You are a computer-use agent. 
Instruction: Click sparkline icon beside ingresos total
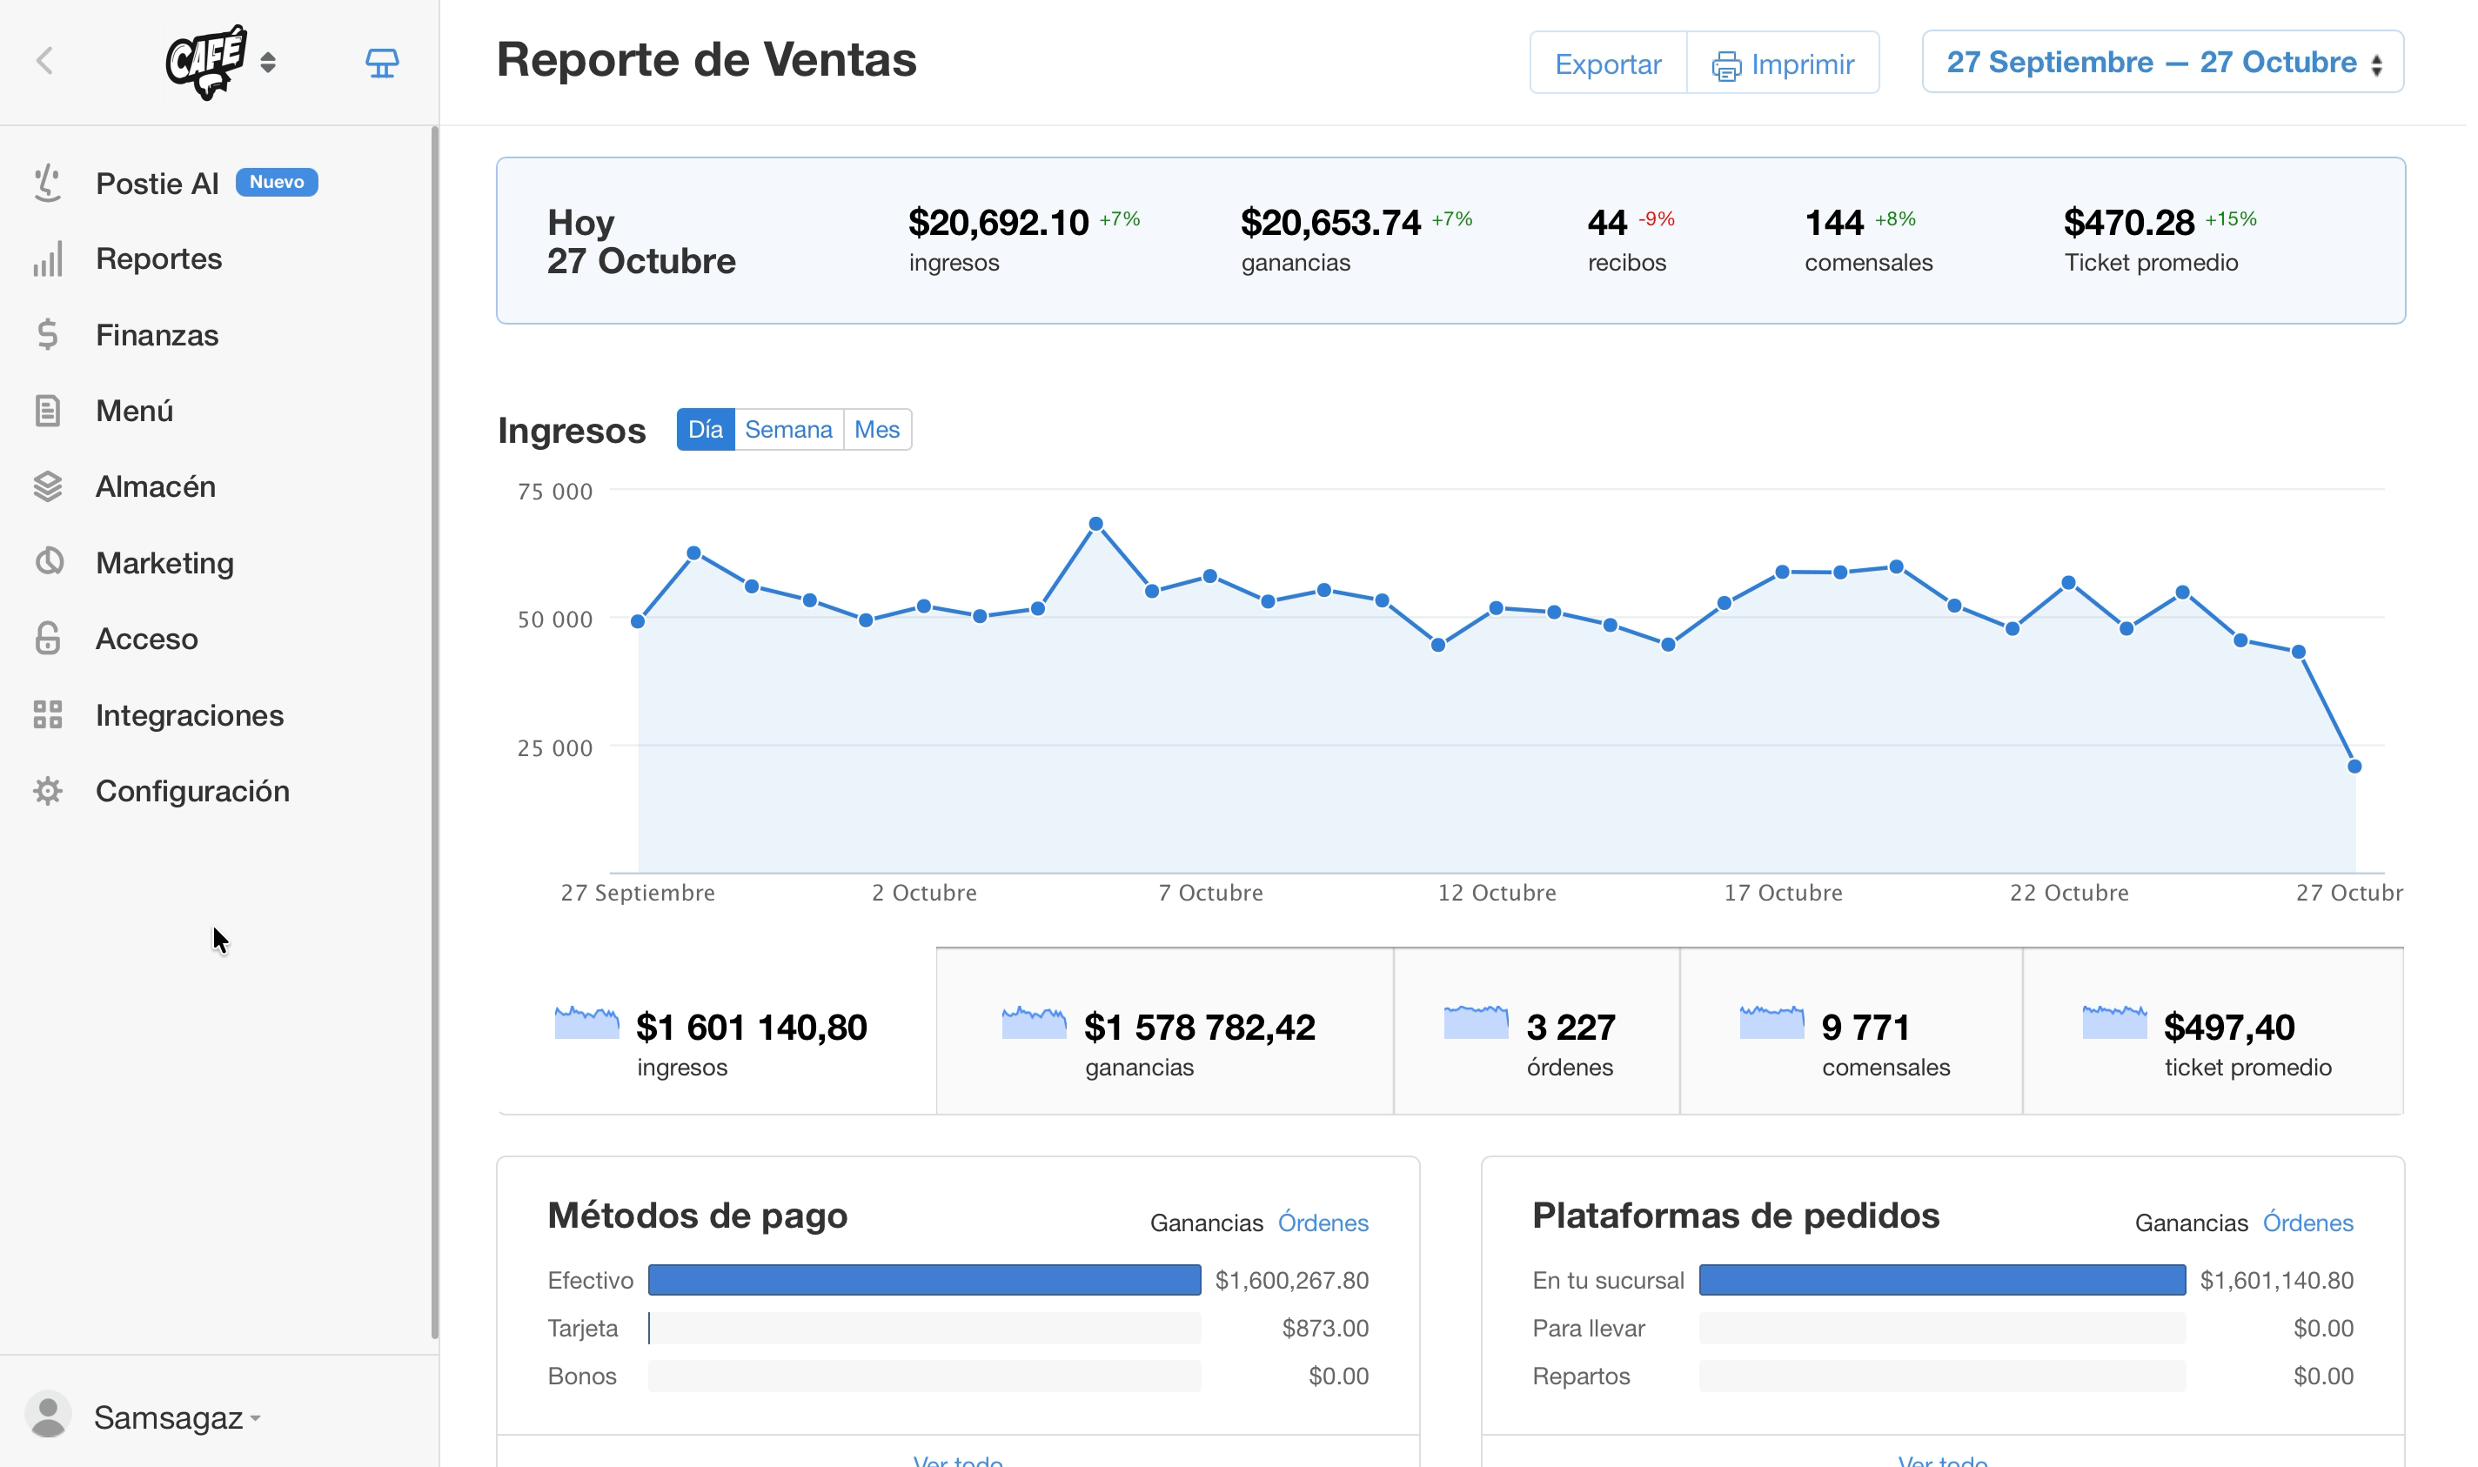point(587,1022)
